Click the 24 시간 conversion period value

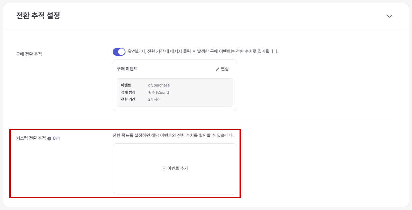click(x=154, y=99)
